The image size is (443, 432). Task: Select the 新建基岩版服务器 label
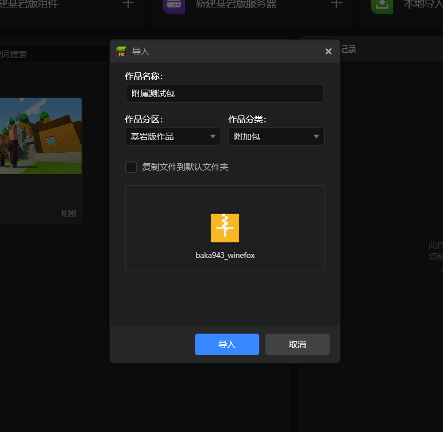pyautogui.click(x=236, y=5)
